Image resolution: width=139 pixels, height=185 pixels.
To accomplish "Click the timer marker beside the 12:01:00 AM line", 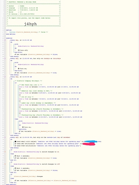I will 5,40.
